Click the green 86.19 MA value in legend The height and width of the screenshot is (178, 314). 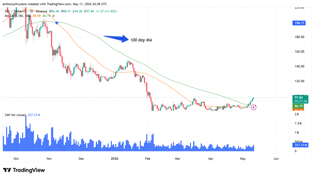coord(47,16)
